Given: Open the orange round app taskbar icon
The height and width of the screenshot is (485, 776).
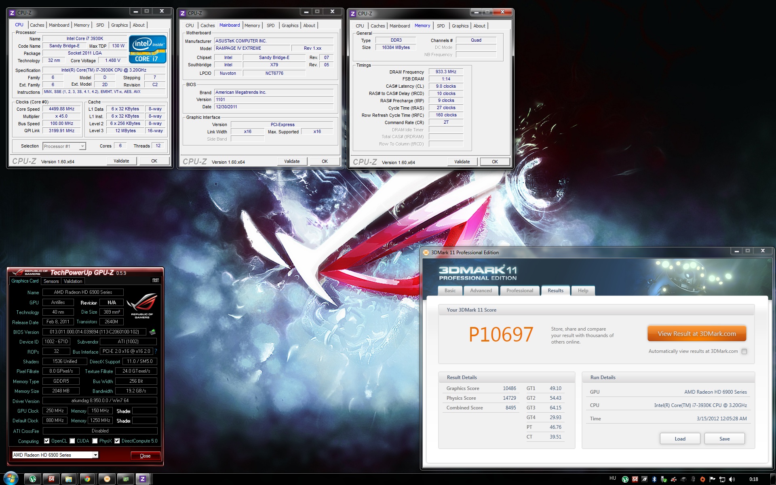Looking at the screenshot, I should [107, 479].
